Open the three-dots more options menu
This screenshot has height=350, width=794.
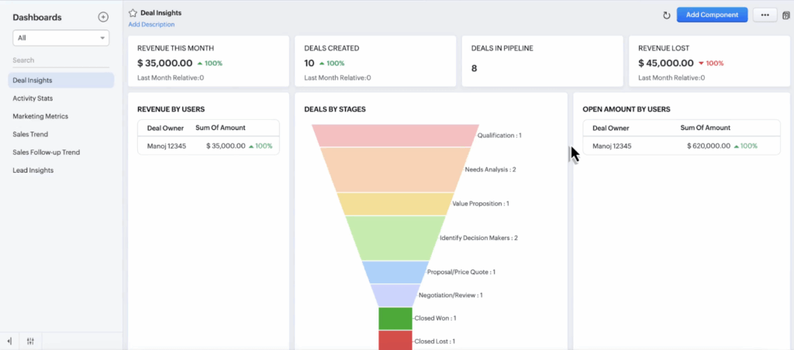tap(765, 15)
